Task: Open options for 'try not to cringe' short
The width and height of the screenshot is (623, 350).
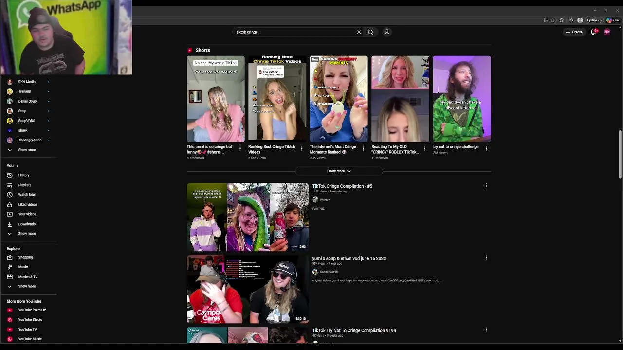Action: [486, 149]
